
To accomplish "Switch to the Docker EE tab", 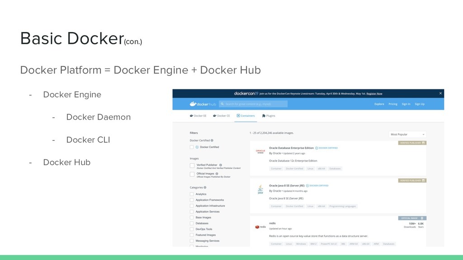I will tap(198, 116).
